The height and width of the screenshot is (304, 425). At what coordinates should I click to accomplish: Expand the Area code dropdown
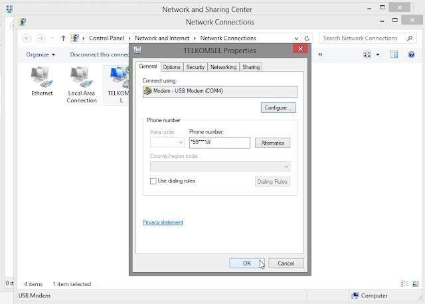click(181, 143)
